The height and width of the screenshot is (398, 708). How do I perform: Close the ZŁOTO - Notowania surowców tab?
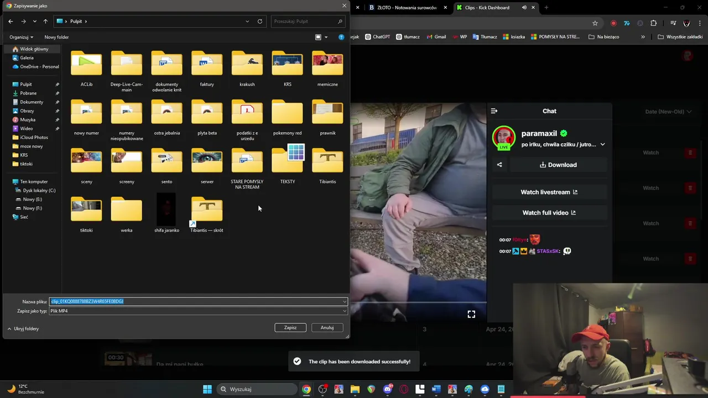click(x=445, y=8)
